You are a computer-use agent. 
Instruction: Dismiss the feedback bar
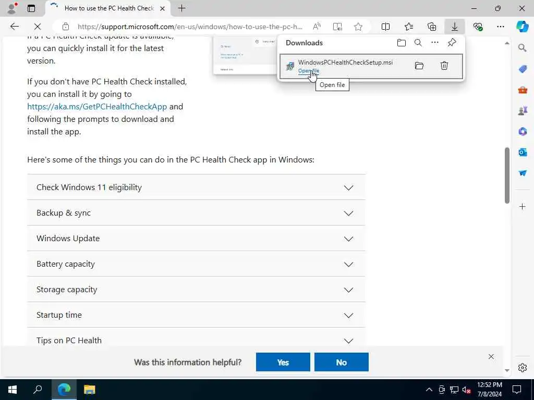point(491,356)
